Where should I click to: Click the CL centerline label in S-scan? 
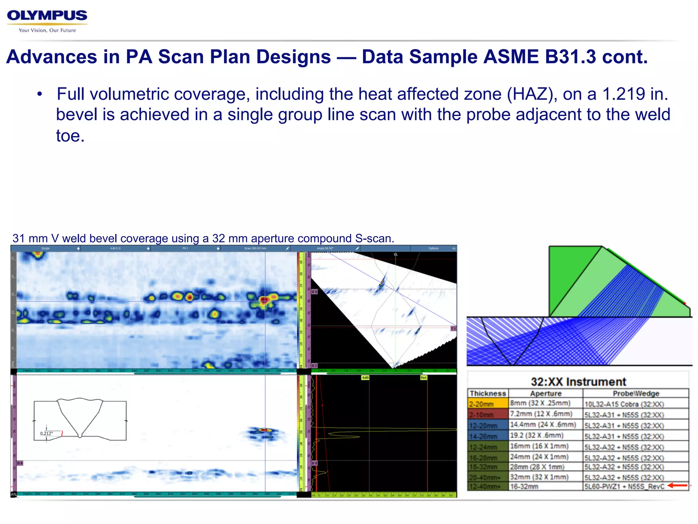click(x=396, y=254)
